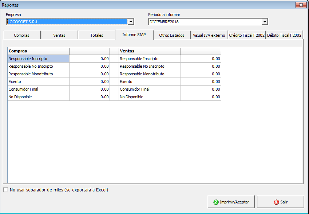Open the Empresa dropdown arrow

pos(131,22)
